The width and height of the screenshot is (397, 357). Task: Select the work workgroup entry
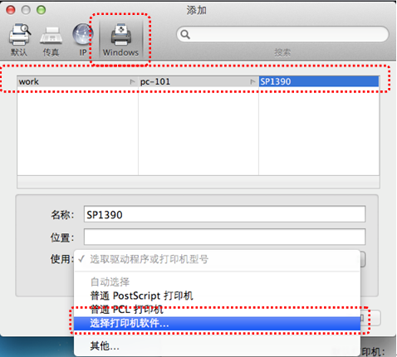point(77,81)
